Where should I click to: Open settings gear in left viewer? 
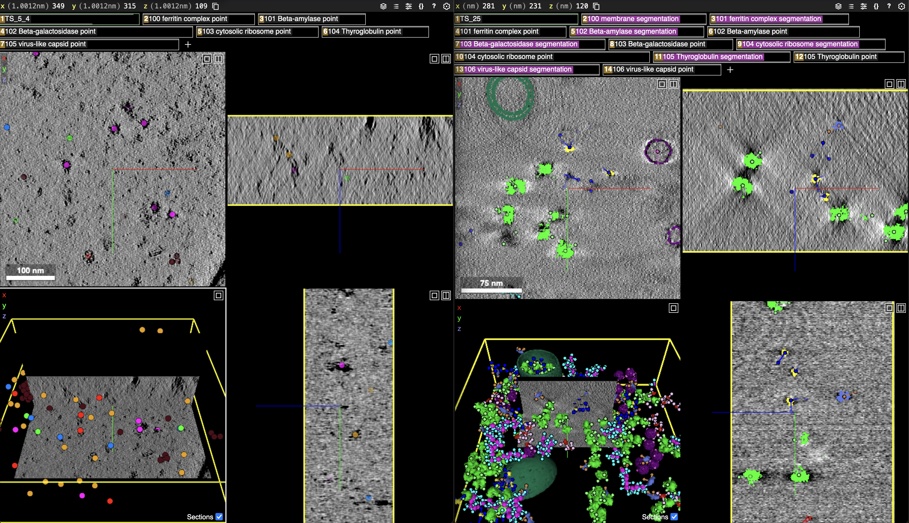tap(446, 6)
